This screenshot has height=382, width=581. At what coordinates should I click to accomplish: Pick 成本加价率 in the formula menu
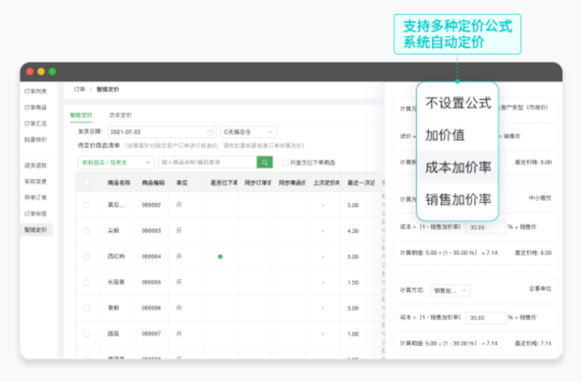[457, 167]
